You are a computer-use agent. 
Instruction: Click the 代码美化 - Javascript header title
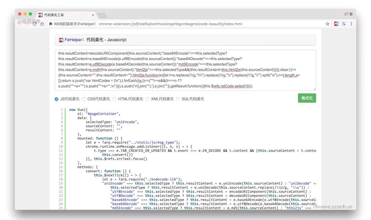106,40
